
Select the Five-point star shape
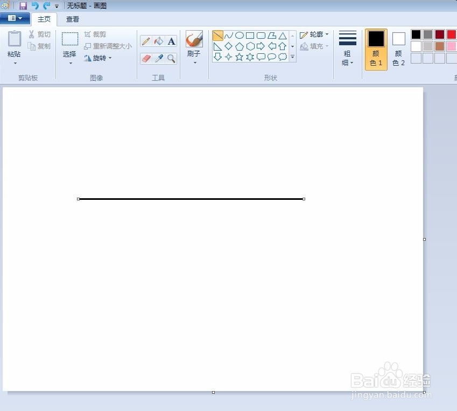coord(240,57)
